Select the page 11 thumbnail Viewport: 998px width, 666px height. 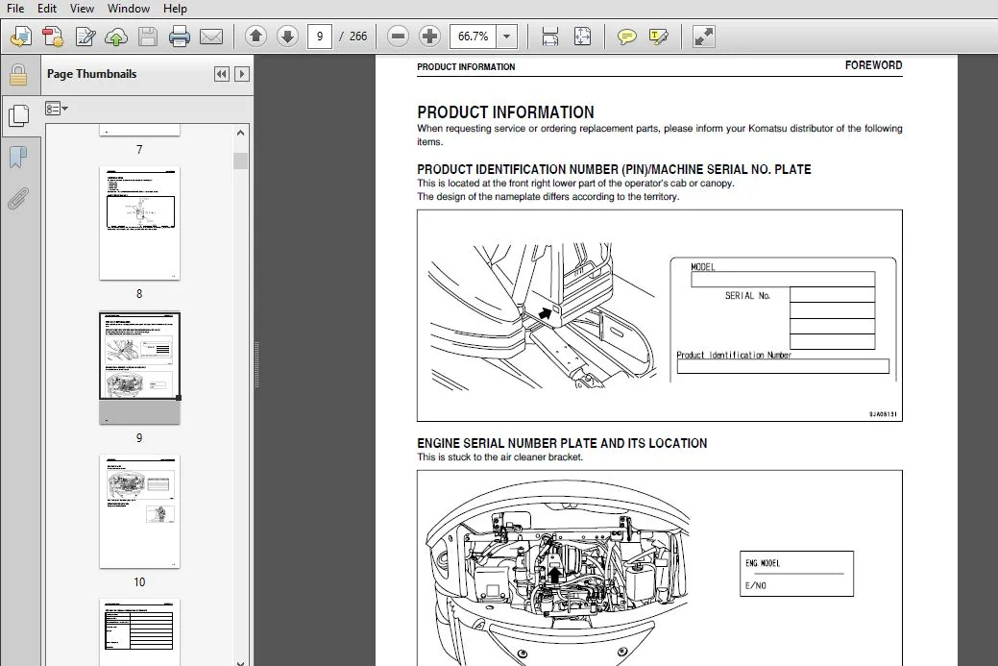click(139, 631)
